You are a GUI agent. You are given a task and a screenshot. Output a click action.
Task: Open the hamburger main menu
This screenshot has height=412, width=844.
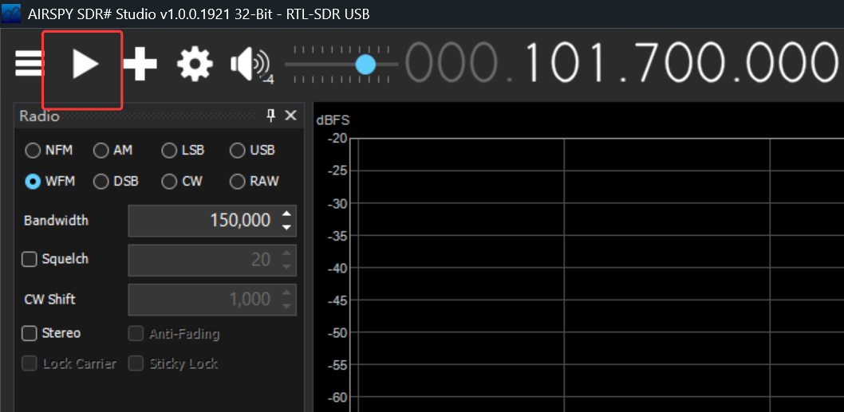point(29,64)
